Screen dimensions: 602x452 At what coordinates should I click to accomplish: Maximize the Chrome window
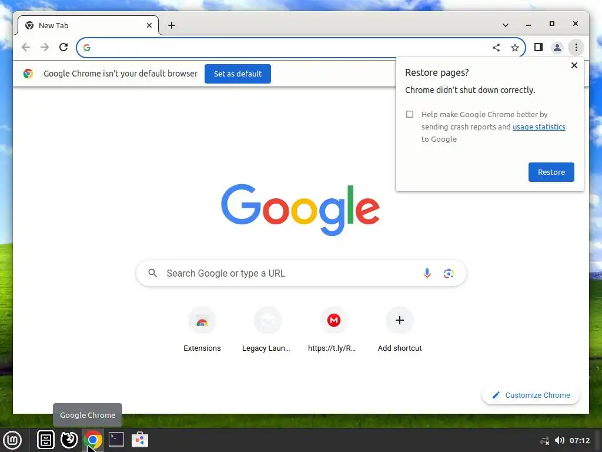tap(551, 24)
